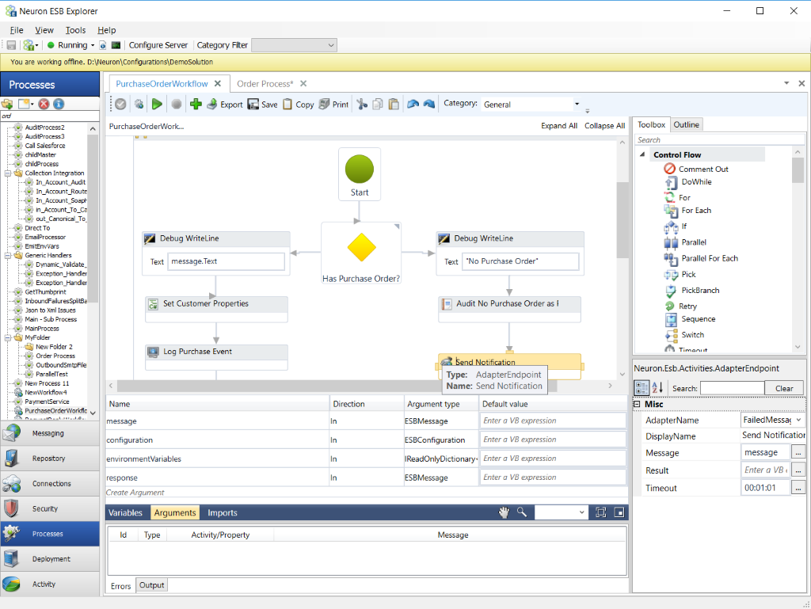Screen dimensions: 811x609
Task: Sort properties alphabetically with the A-Z icon
Action: pyautogui.click(x=657, y=388)
